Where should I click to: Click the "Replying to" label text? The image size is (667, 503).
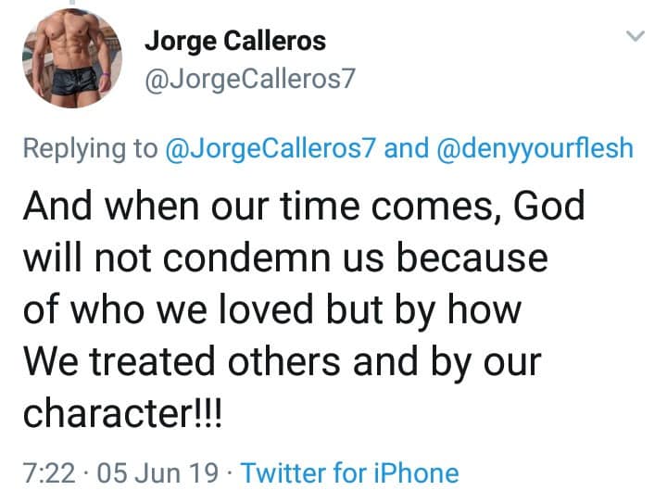[x=90, y=148]
